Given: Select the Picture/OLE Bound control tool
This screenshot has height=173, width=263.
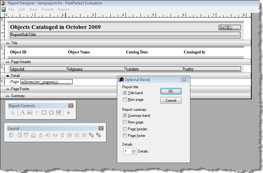Looking at the screenshot, I should point(58,113).
